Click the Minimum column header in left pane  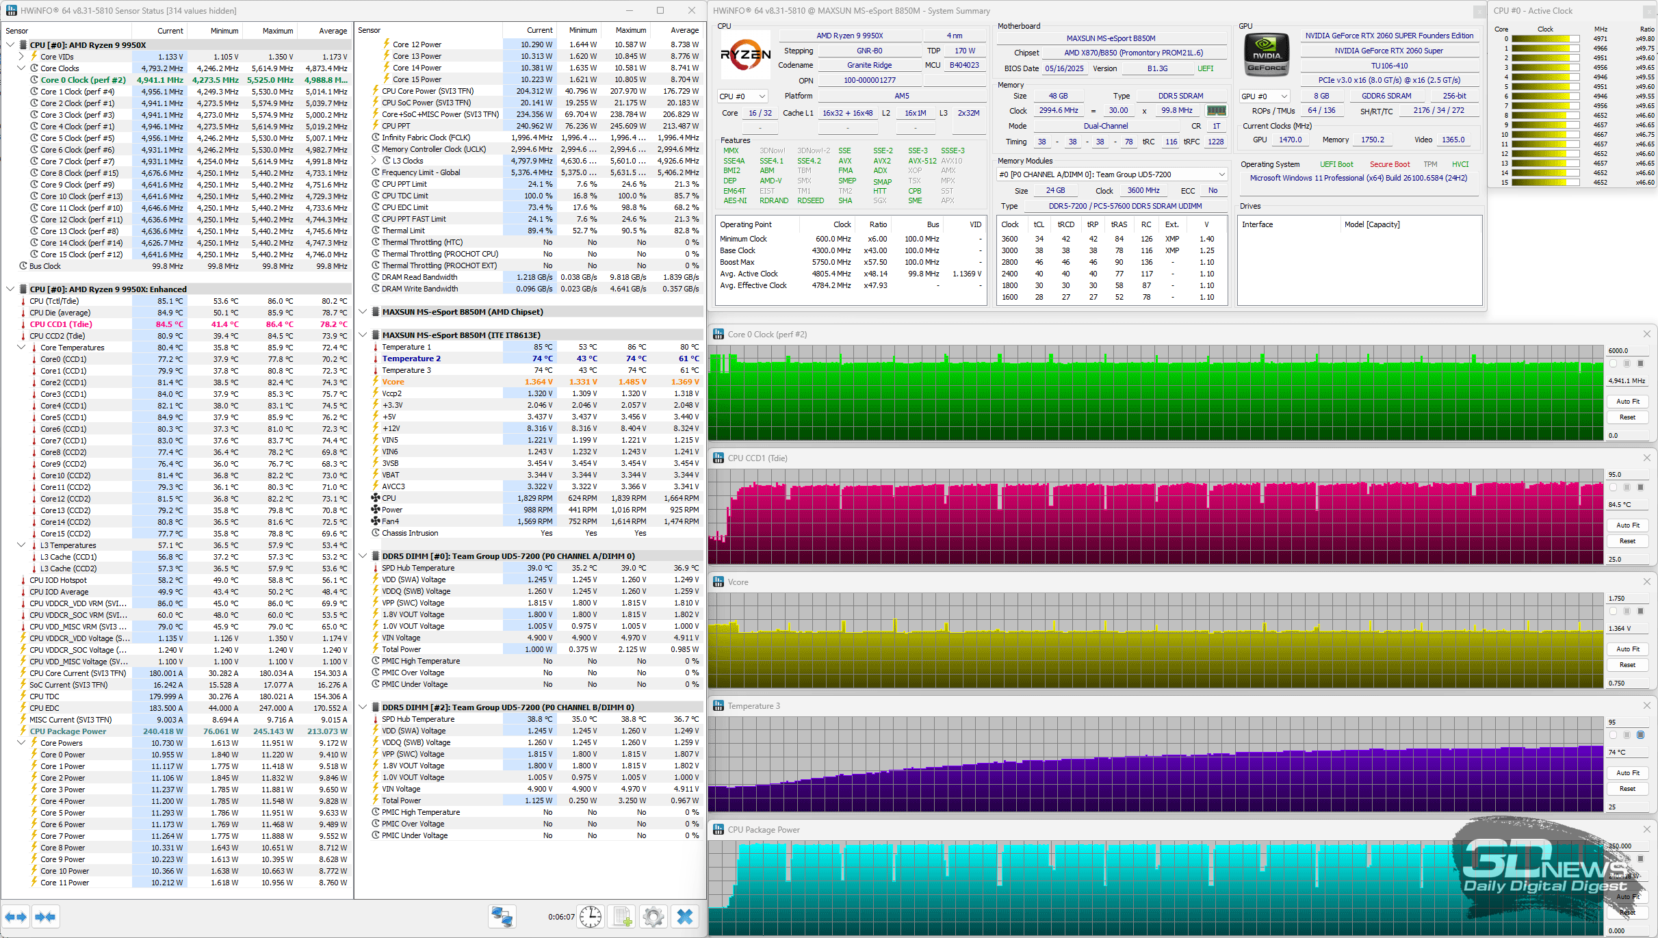[214, 31]
